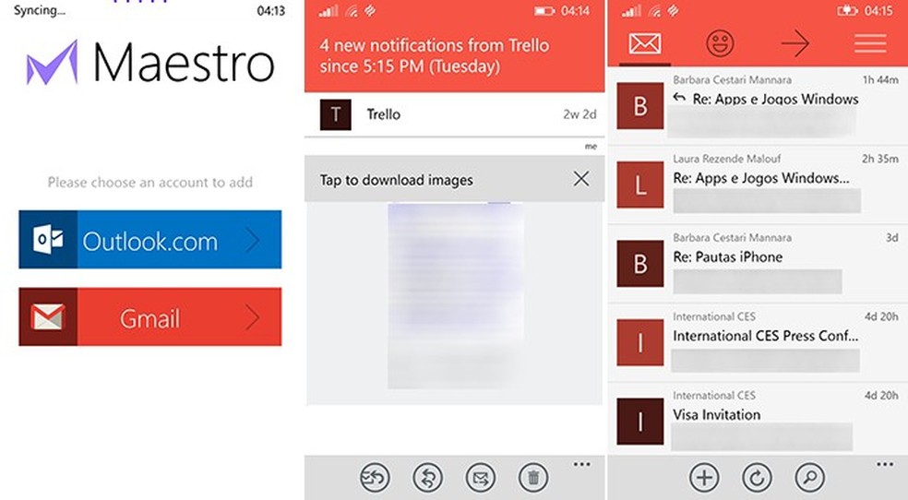
Task: Dismiss the download images banner
Action: click(581, 179)
